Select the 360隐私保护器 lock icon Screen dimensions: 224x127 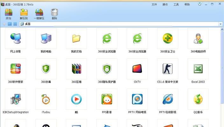(107, 69)
